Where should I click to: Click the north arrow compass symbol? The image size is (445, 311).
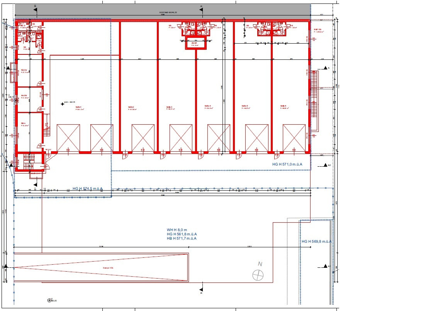click(x=258, y=275)
